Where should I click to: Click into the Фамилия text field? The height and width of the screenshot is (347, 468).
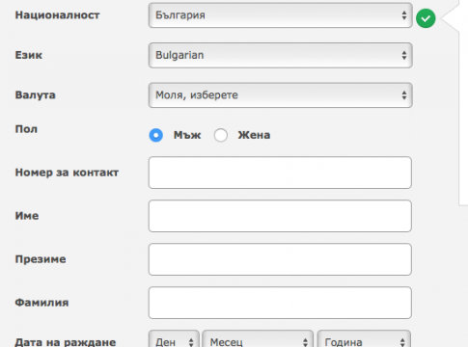(x=280, y=303)
